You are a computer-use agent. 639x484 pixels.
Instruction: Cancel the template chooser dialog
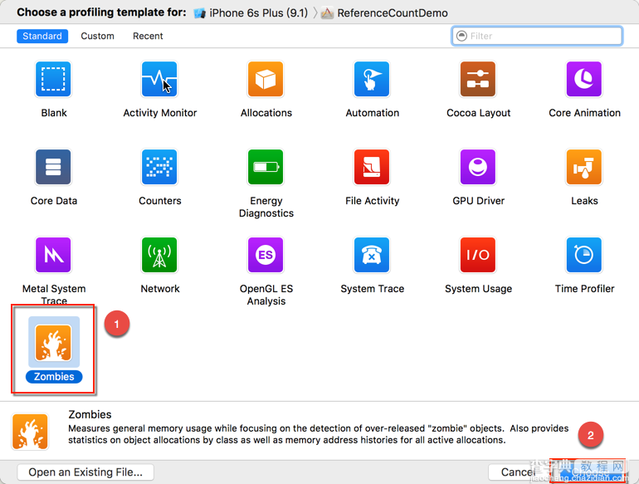[518, 472]
